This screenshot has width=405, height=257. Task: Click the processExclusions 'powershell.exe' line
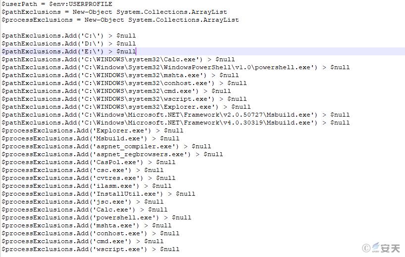tap(97, 217)
